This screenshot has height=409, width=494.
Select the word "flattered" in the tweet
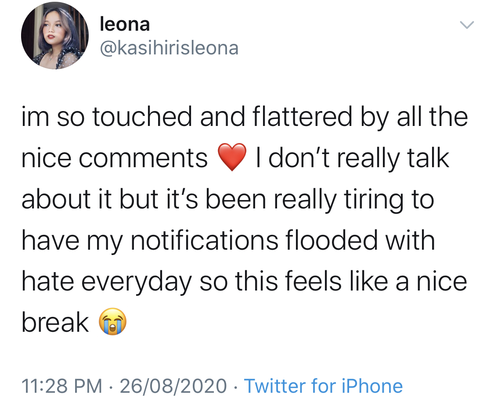(302, 117)
